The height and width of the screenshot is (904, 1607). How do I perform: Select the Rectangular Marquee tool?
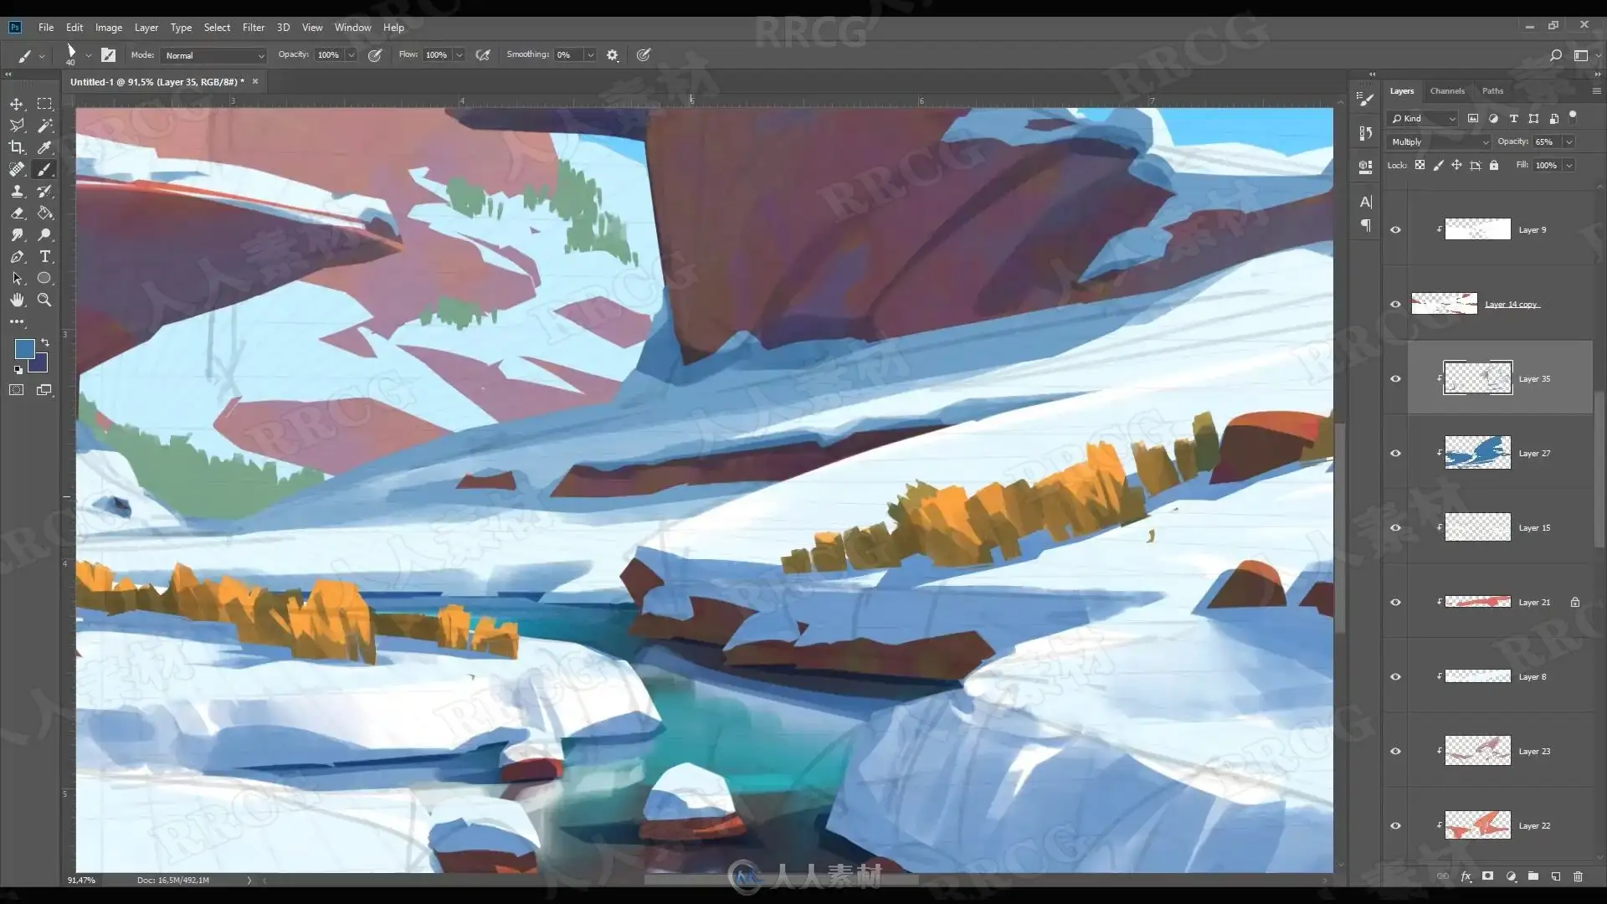point(44,104)
